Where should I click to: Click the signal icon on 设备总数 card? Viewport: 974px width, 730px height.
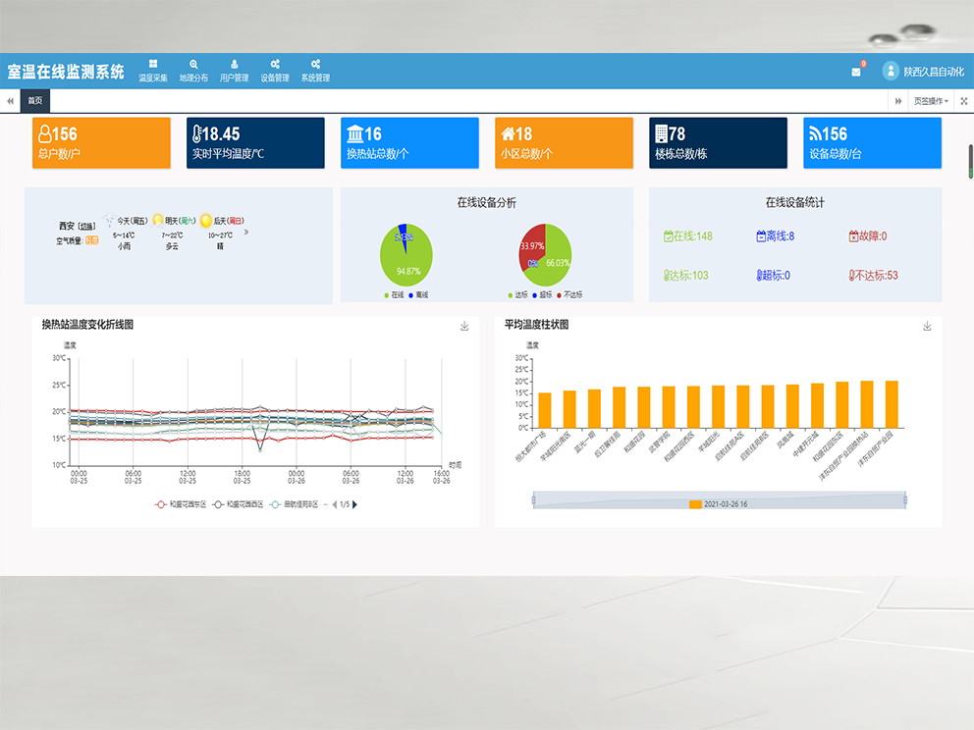814,133
